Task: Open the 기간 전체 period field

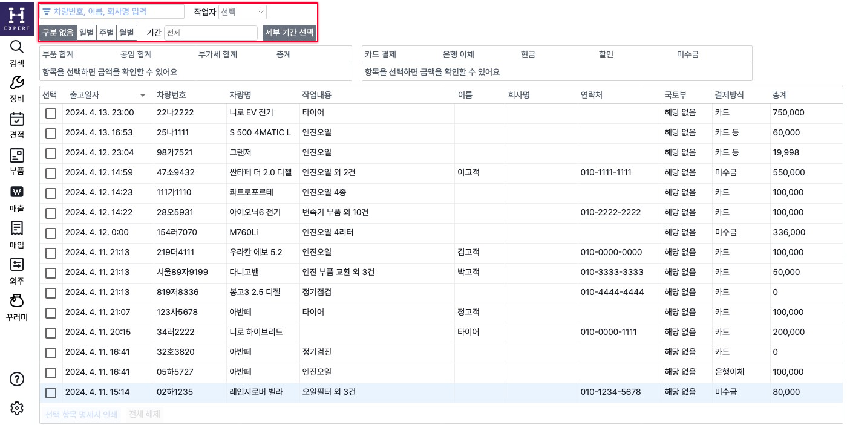Action: coord(211,33)
